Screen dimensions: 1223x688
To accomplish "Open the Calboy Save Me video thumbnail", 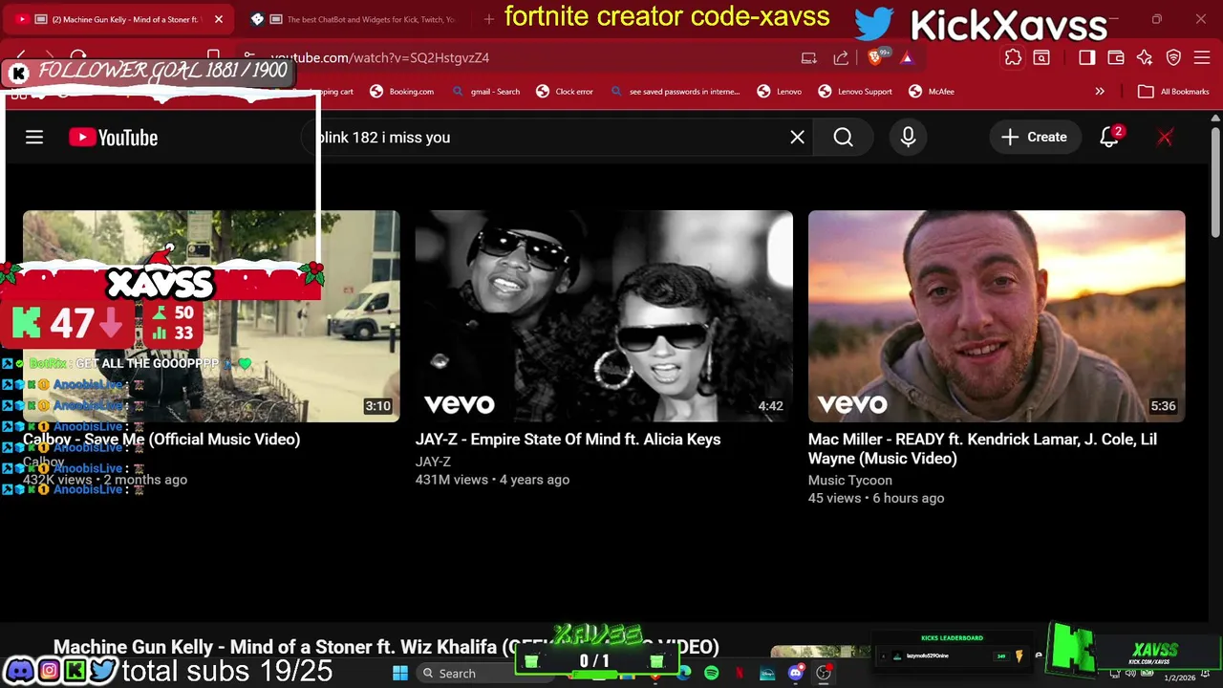I will tap(211, 316).
